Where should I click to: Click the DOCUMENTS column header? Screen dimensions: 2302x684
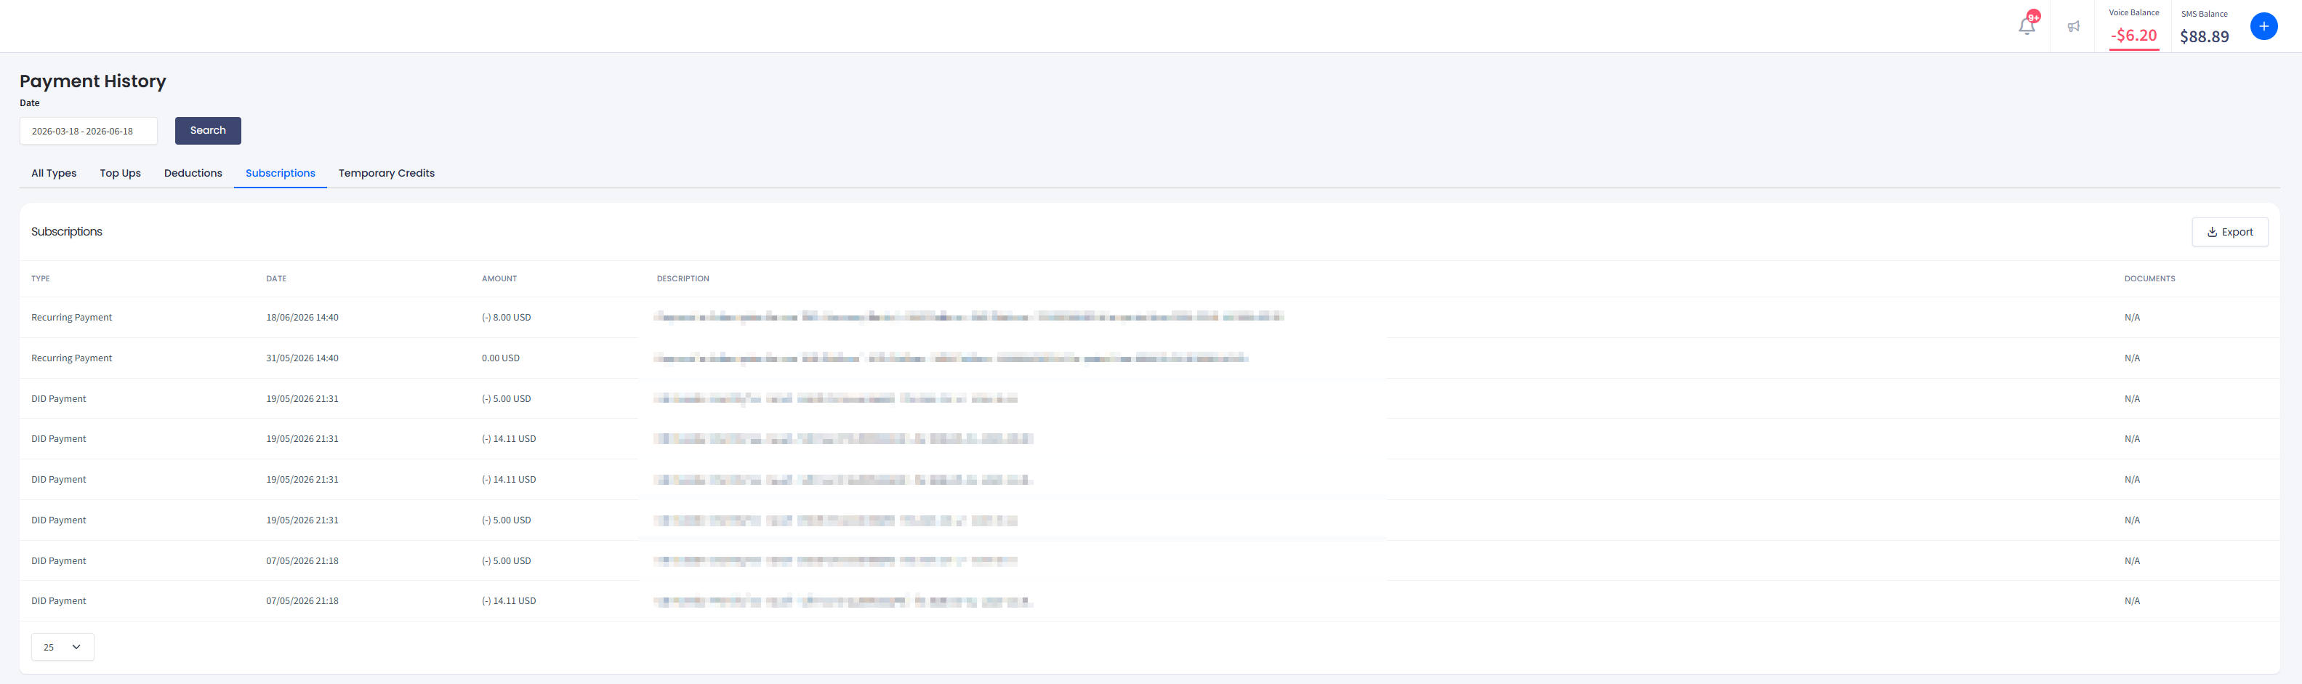2149,279
